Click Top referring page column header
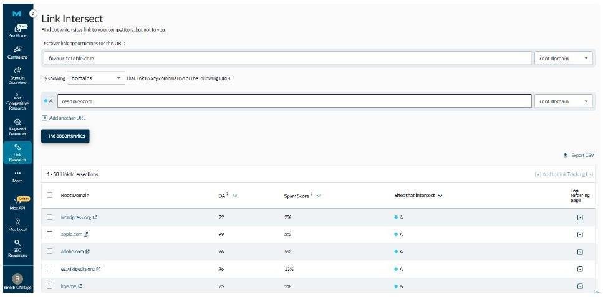 point(580,196)
